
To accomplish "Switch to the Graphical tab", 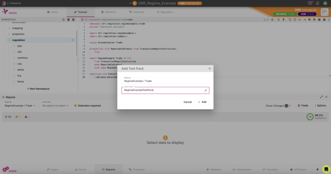I will (x=137, y=12).
